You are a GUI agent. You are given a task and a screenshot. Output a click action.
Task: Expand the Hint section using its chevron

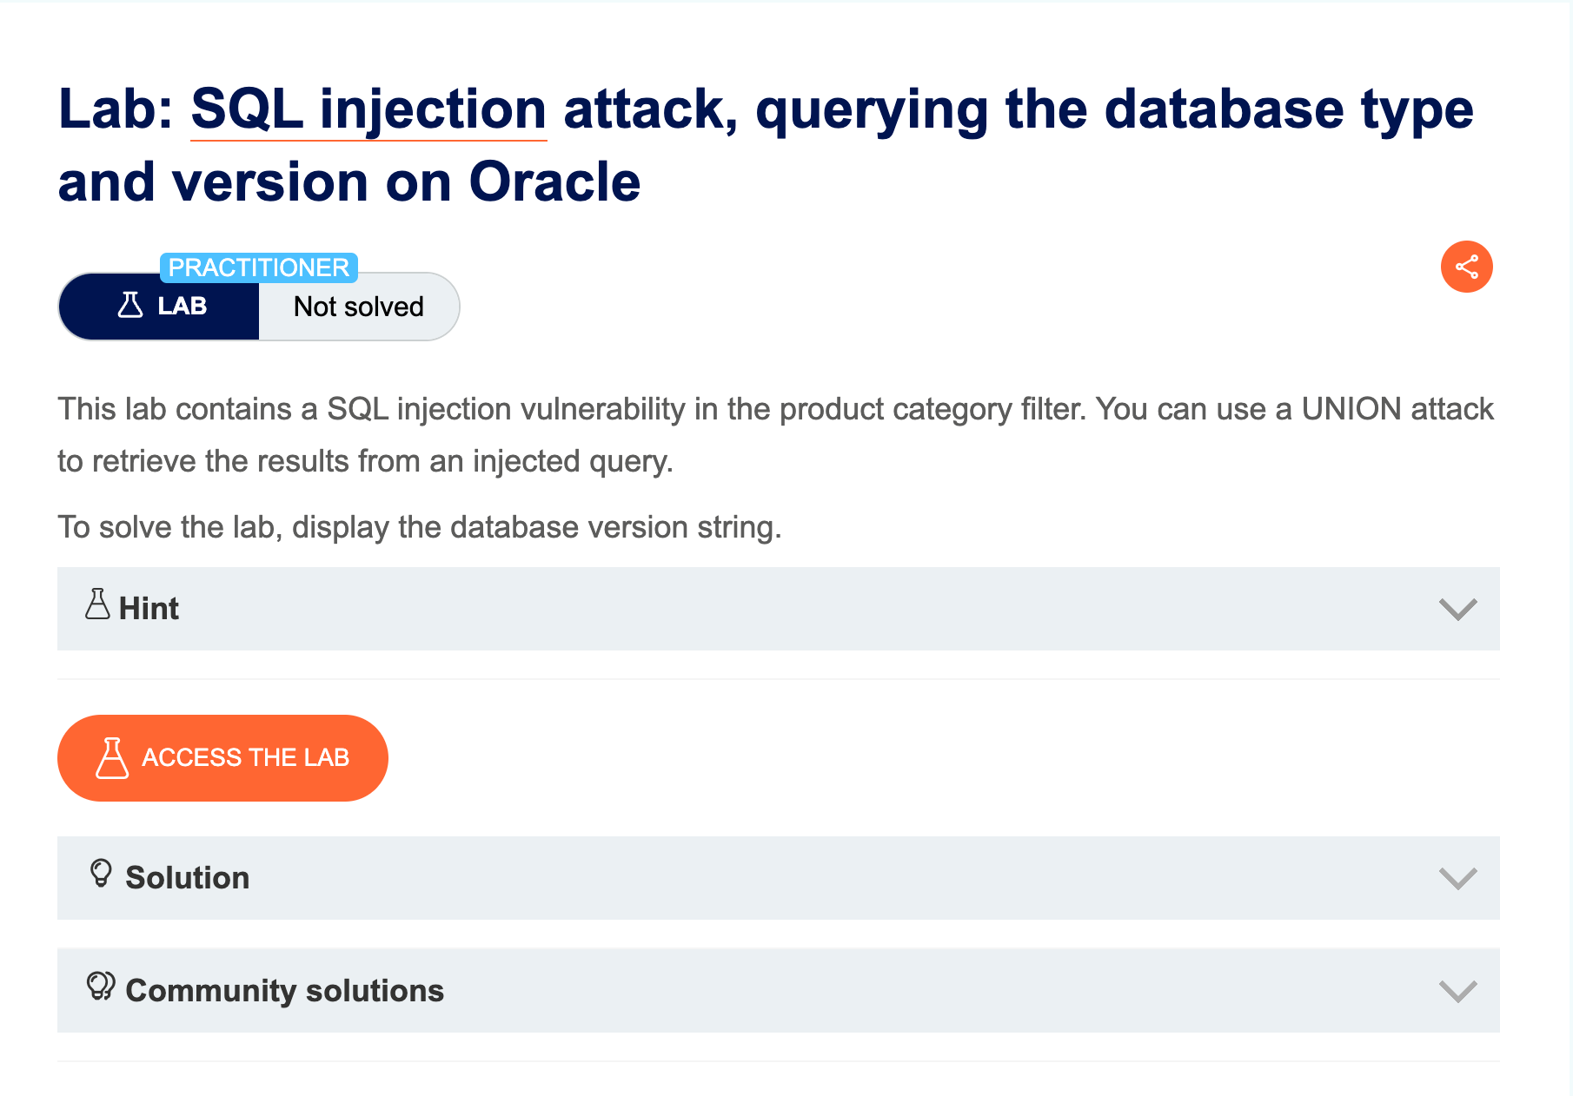tap(1457, 609)
